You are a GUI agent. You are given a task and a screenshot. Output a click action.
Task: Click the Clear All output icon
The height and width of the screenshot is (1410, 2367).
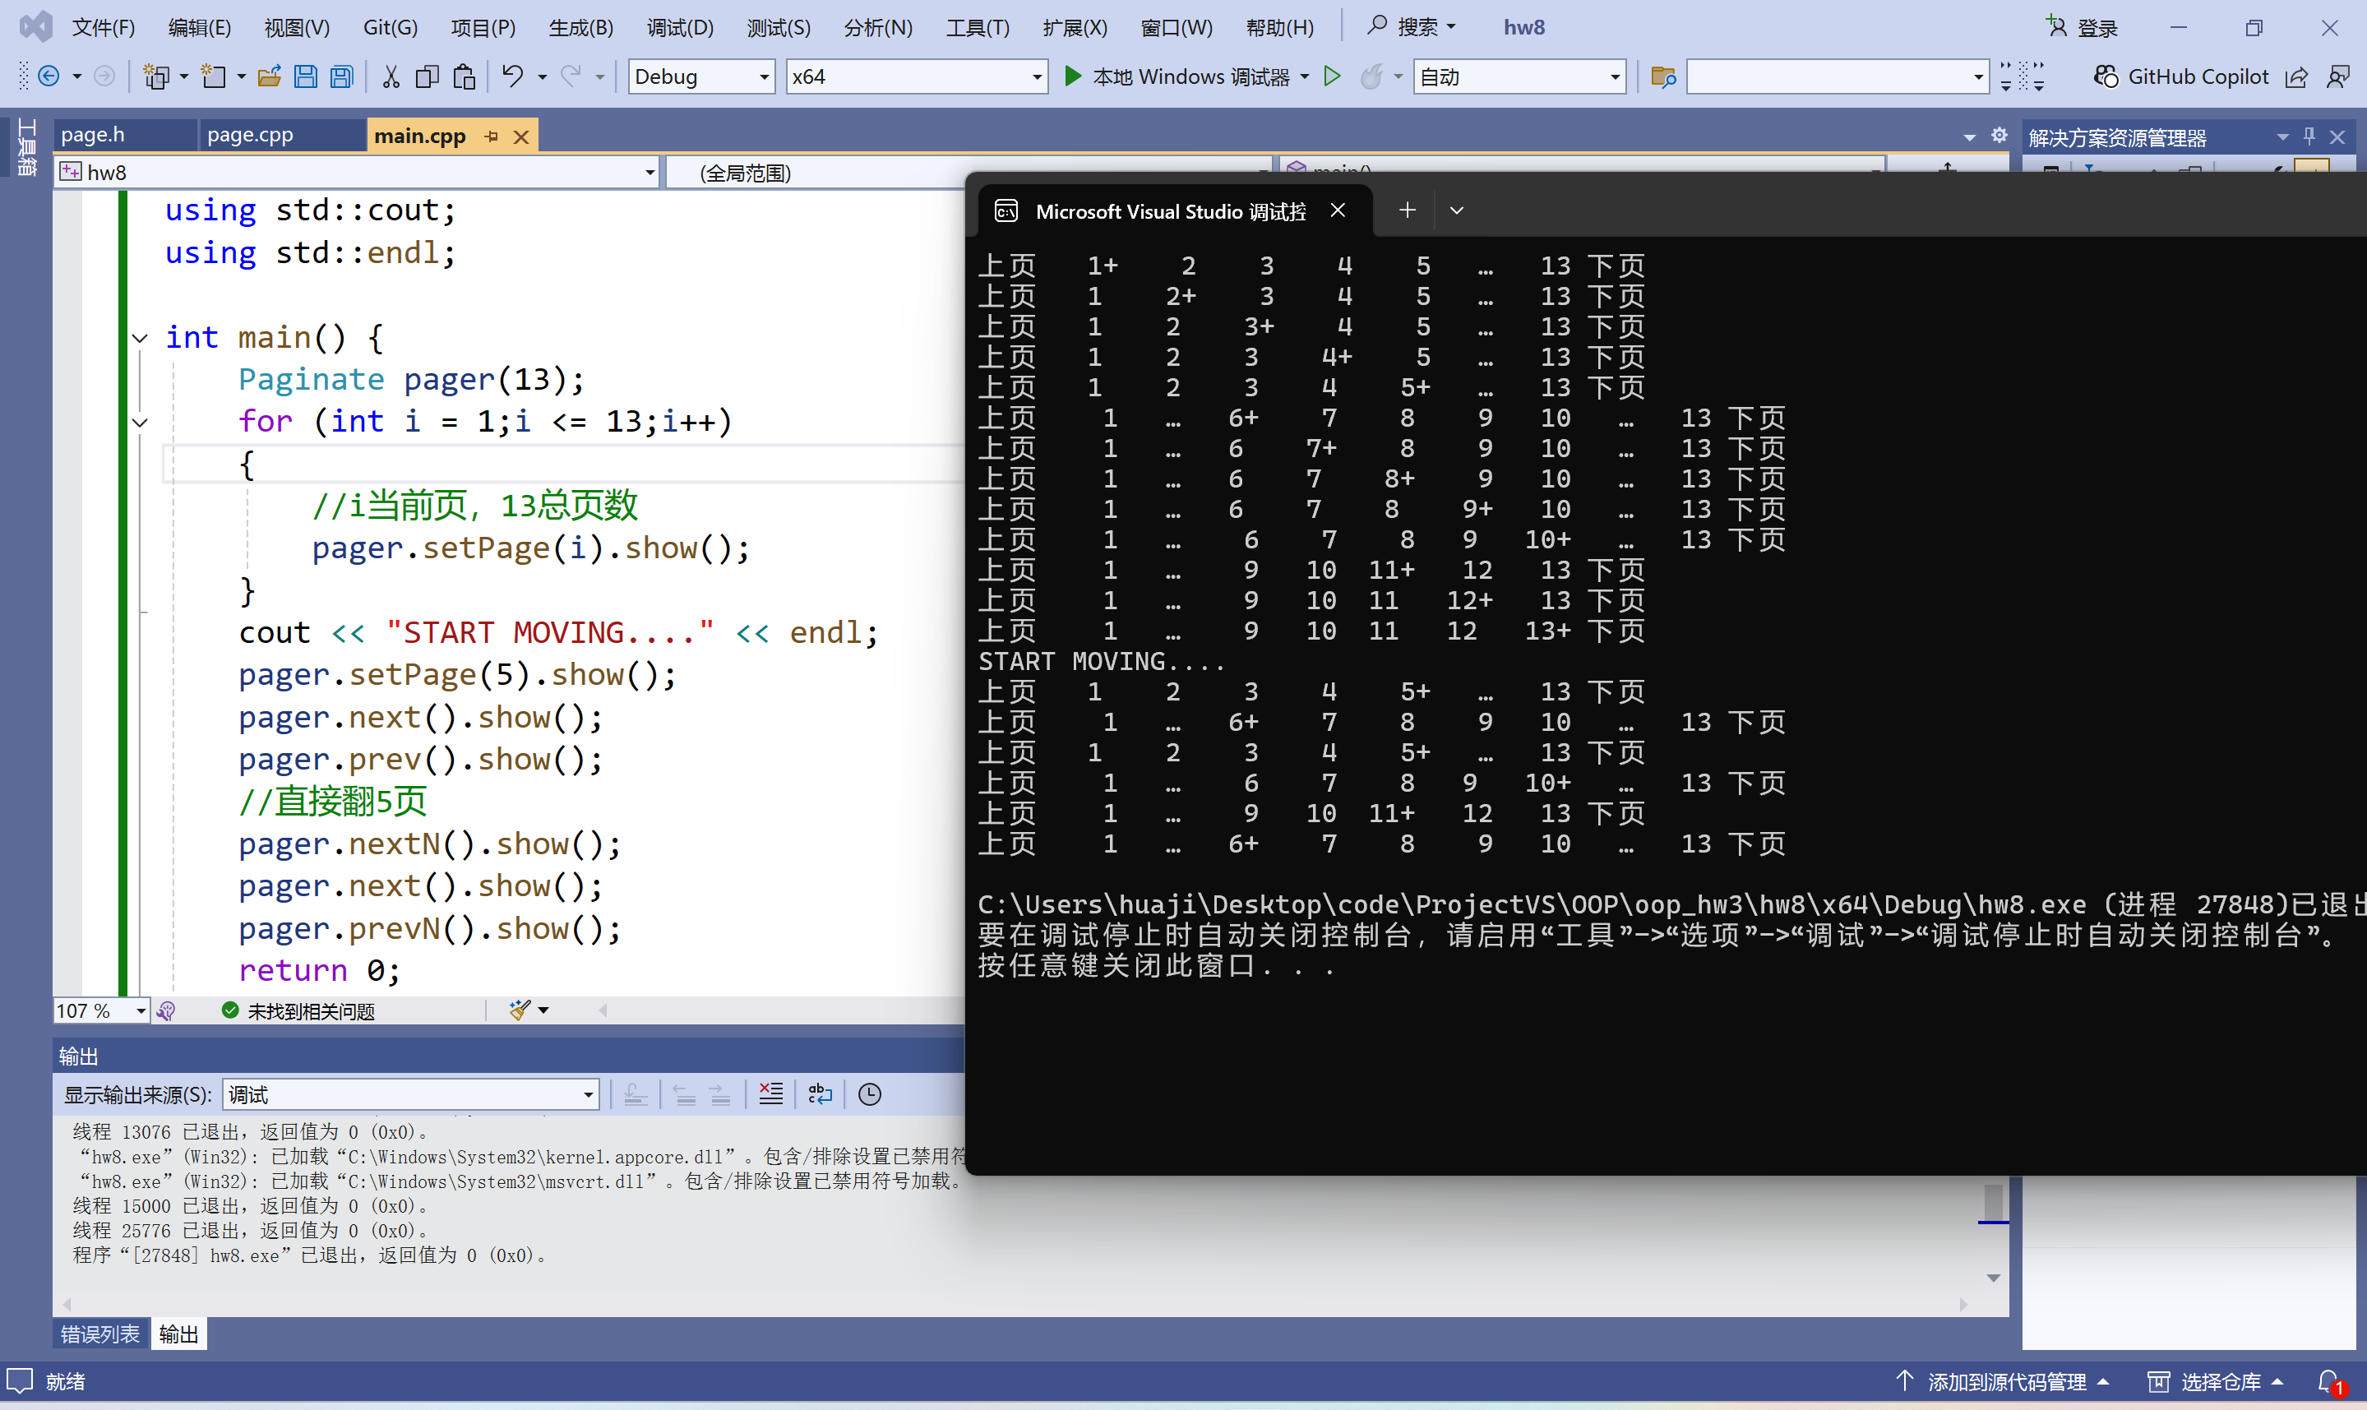tap(770, 1094)
